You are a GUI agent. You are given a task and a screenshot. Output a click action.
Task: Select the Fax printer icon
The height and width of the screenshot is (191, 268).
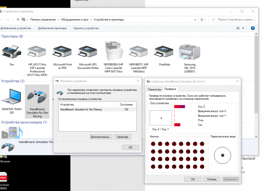pyautogui.click(x=12, y=52)
